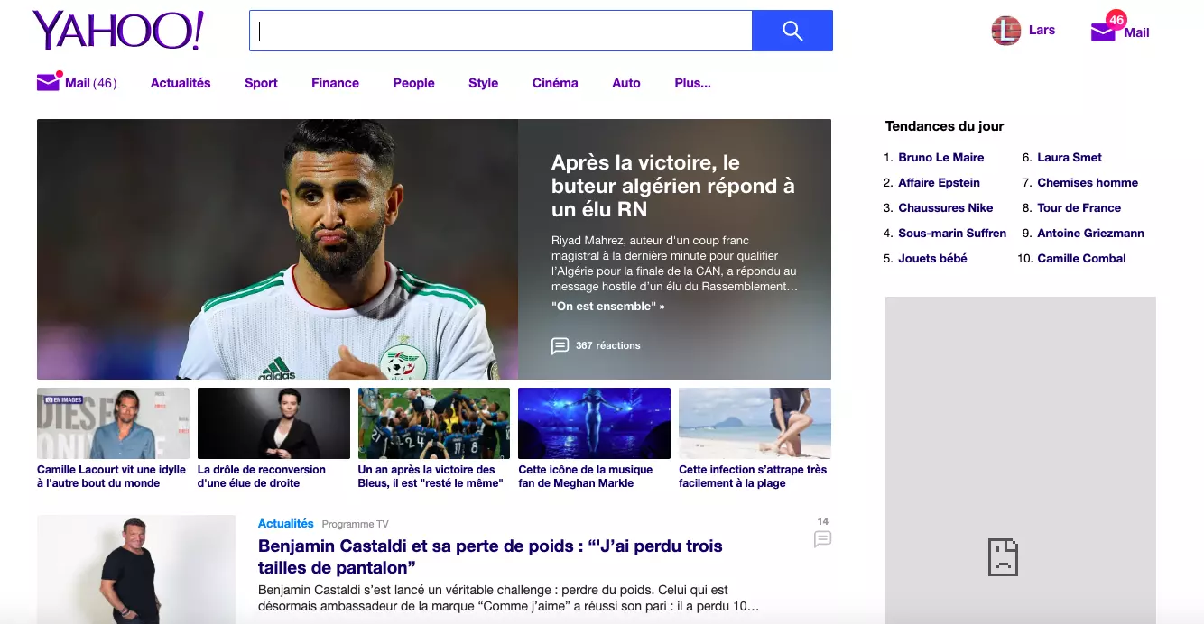1204x624 pixels.
Task: Click trending topic Jouets bébé
Action: [x=932, y=258]
